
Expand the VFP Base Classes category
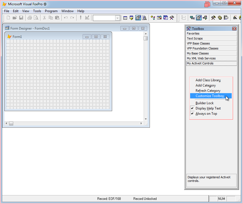(212, 44)
